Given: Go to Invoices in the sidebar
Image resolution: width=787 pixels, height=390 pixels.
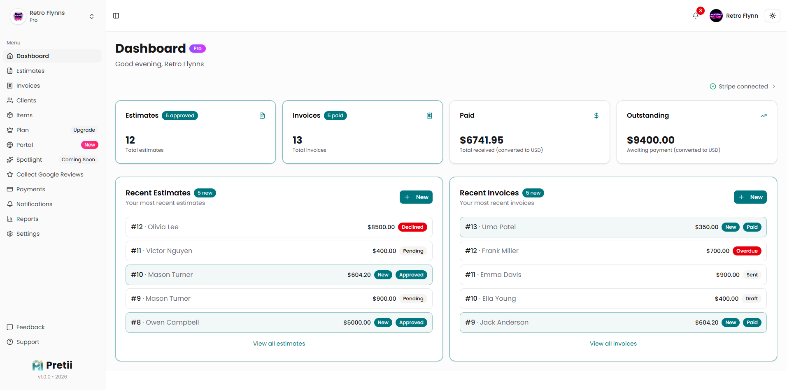Looking at the screenshot, I should [x=28, y=86].
